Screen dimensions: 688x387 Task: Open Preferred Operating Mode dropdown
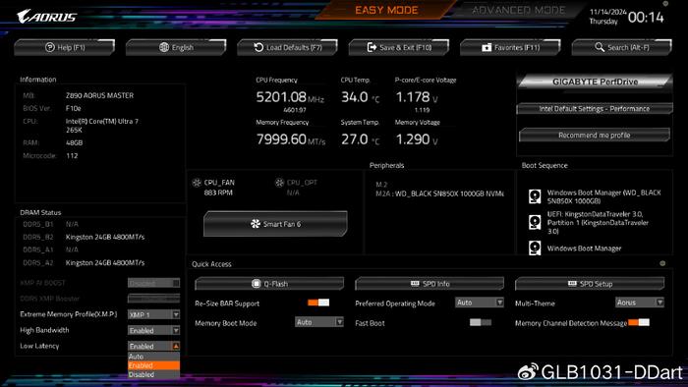(x=480, y=303)
